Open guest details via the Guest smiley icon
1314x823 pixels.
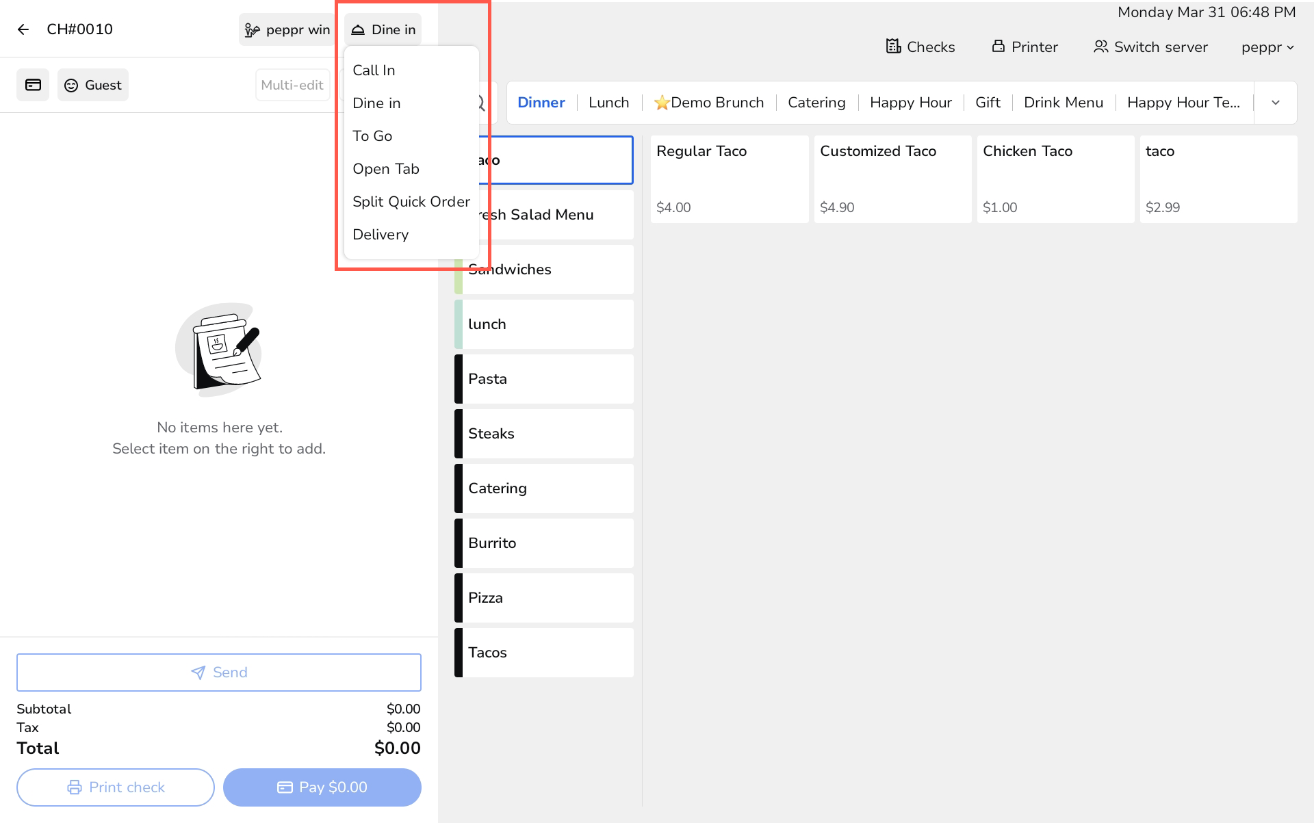click(x=71, y=85)
